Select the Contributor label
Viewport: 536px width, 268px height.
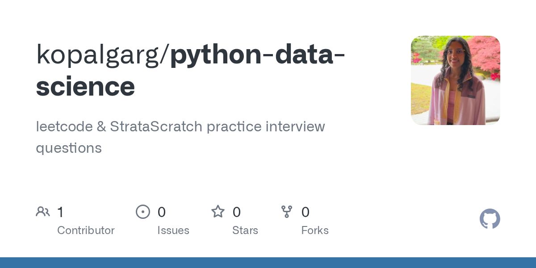pos(86,230)
